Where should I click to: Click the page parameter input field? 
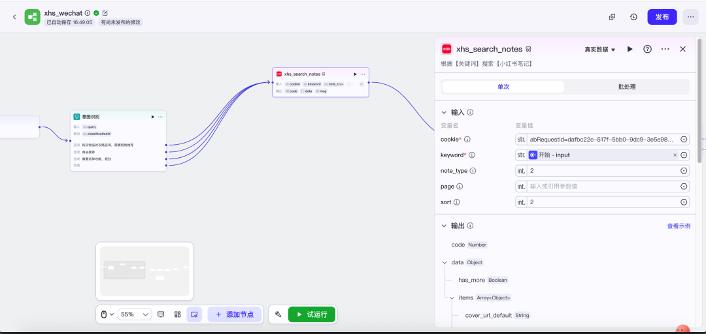pyautogui.click(x=602, y=186)
